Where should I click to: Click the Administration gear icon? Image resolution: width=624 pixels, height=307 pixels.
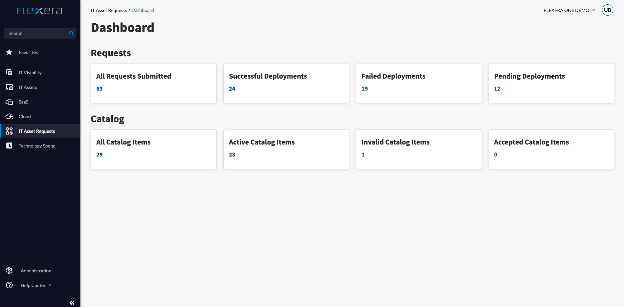click(9, 271)
